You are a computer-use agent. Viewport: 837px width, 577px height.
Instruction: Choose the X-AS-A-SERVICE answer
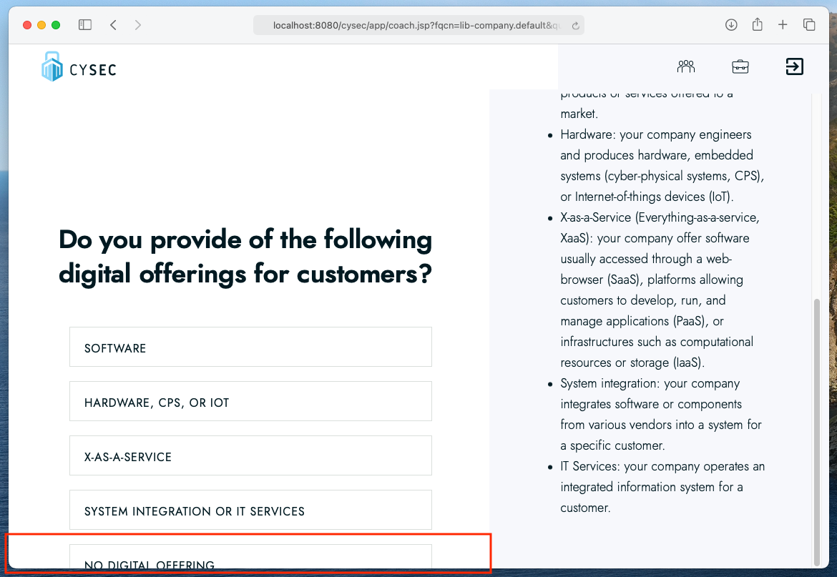tap(250, 455)
